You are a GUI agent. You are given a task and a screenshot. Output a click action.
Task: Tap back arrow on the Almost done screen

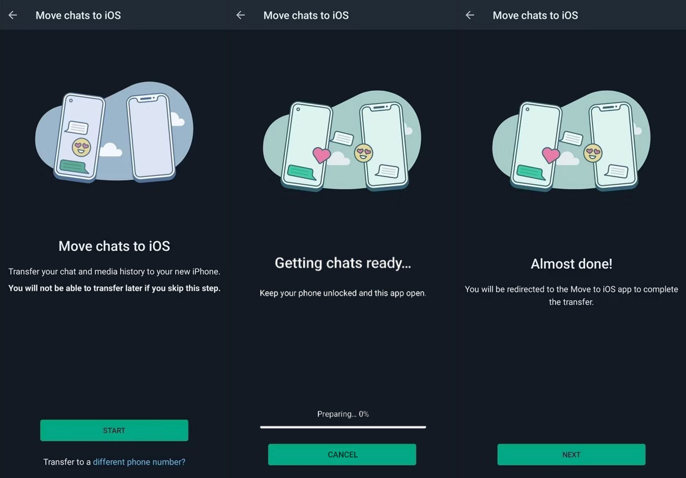pyautogui.click(x=470, y=15)
